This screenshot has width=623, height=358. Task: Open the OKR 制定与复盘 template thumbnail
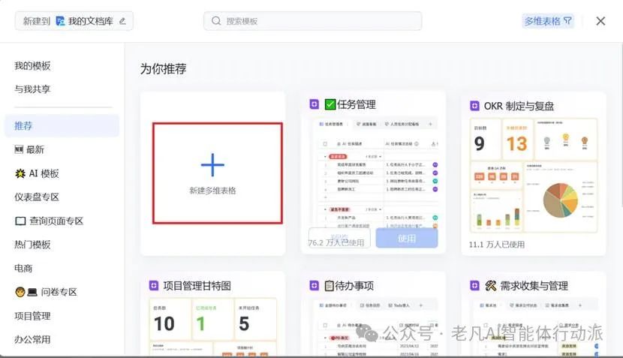(x=534, y=175)
